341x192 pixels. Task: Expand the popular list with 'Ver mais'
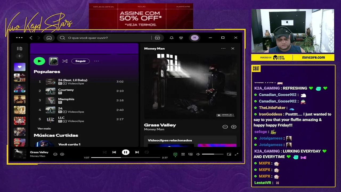click(x=44, y=129)
